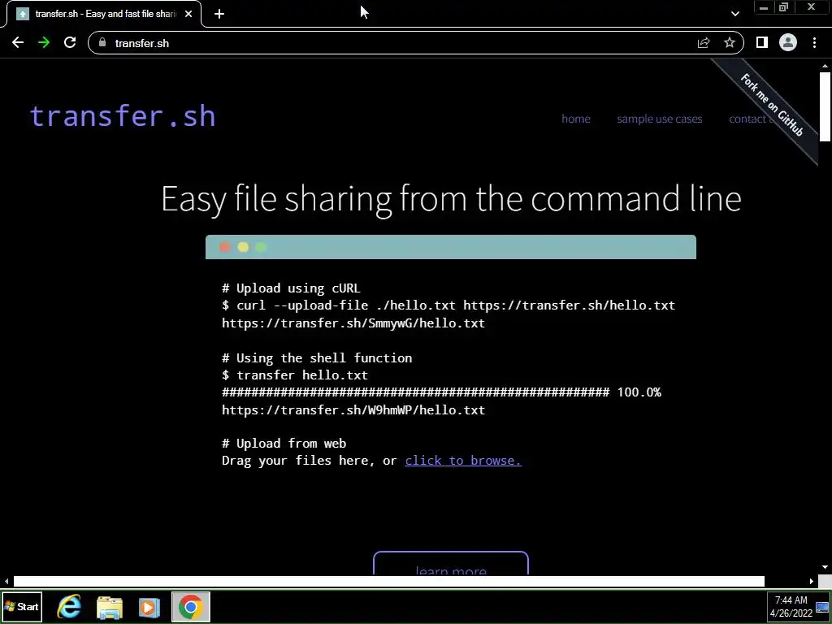Open a new tab with the plus button
The image size is (832, 624).
(x=219, y=14)
